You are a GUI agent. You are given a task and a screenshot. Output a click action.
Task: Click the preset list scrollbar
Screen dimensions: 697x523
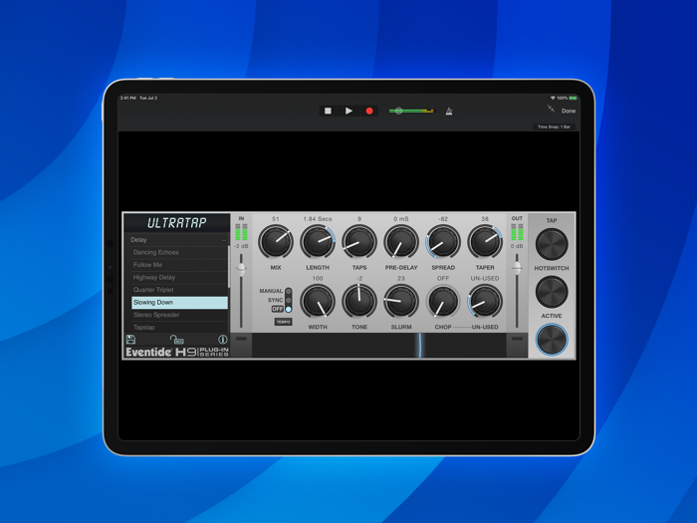[x=229, y=267]
